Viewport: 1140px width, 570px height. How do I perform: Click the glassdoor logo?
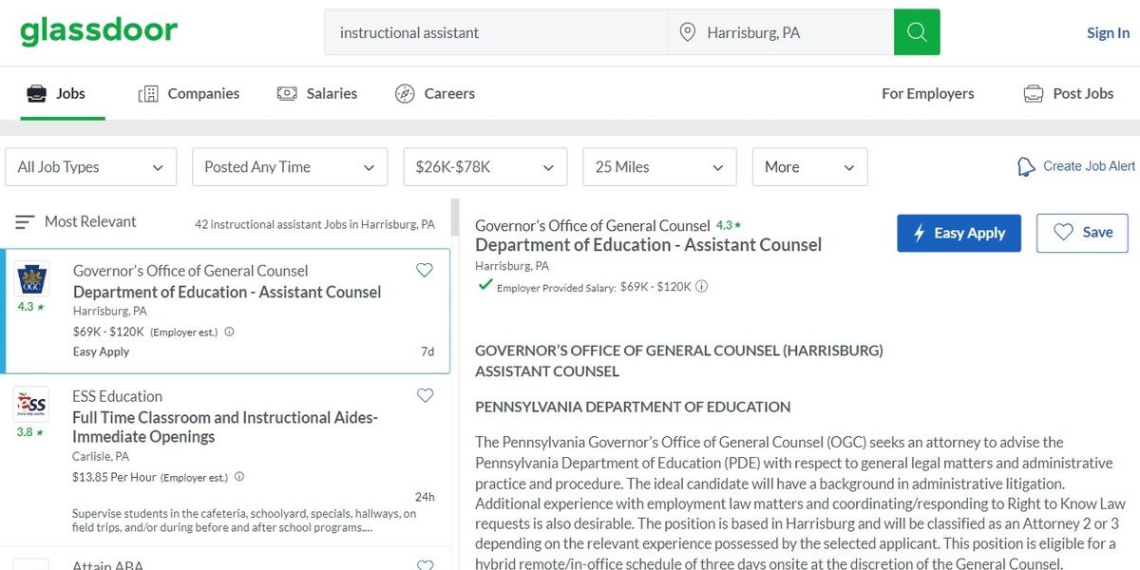click(98, 30)
